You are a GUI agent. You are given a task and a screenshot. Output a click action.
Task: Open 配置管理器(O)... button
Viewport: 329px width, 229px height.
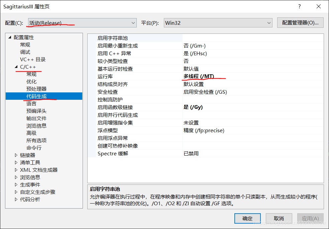[300, 23]
